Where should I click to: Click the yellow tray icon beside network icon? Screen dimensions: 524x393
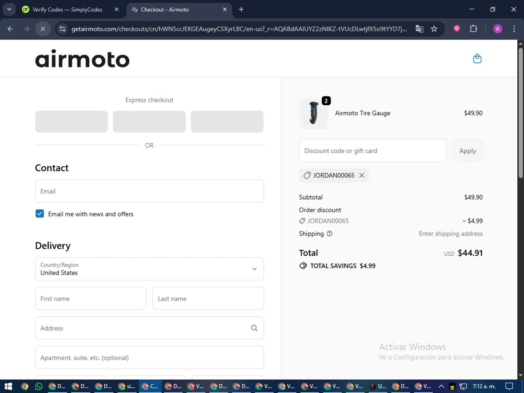[x=452, y=386]
